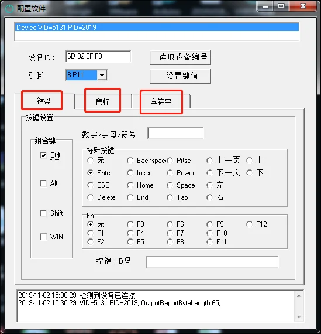Select the 右 arrow key radio
This screenshot has height=334, width=321.
coord(209,197)
